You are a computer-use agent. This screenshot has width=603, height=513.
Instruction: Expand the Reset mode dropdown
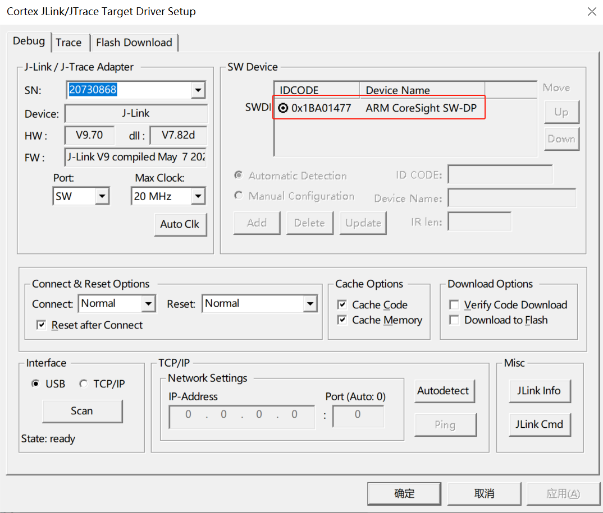tap(310, 304)
